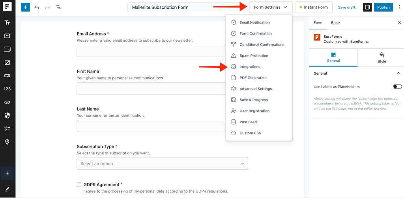Click the Email Address input field
Viewport: 404px width, 200px height.
coord(151,51)
